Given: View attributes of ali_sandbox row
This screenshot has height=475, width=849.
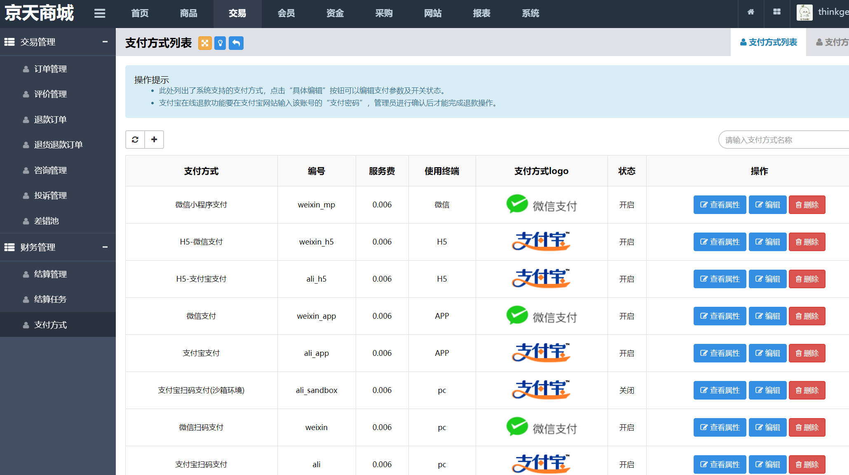Looking at the screenshot, I should tap(720, 390).
